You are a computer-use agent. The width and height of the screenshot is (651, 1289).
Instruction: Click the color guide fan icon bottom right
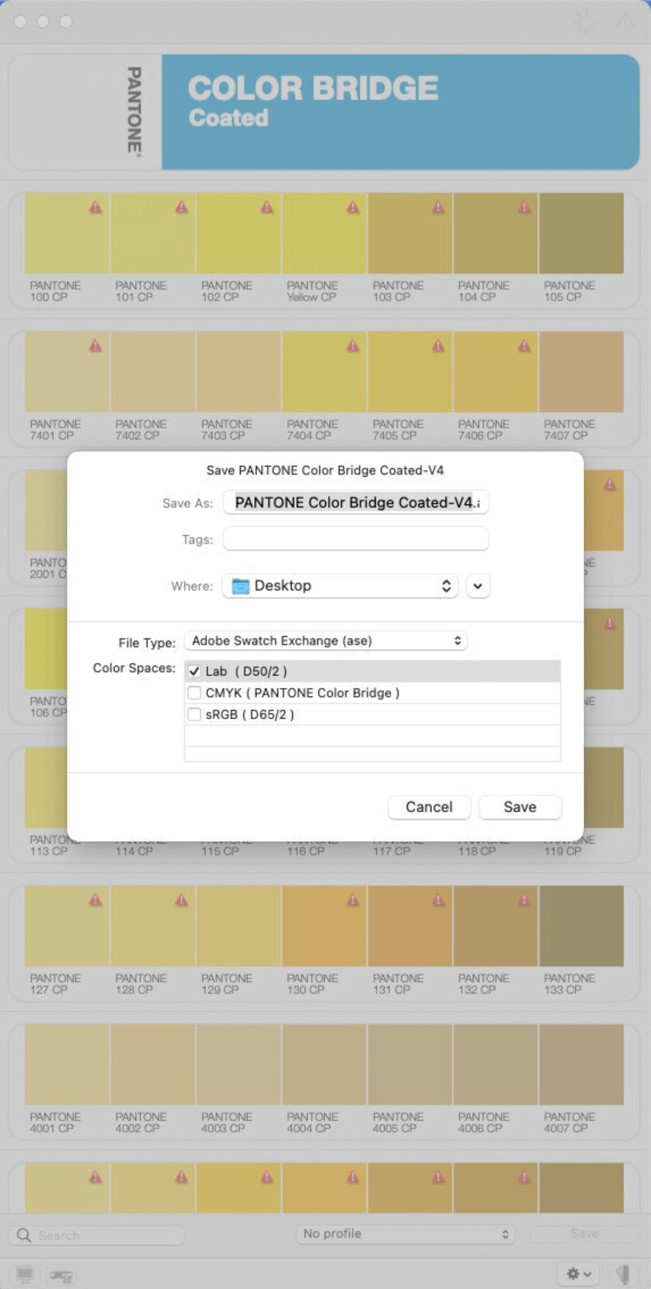click(623, 1274)
